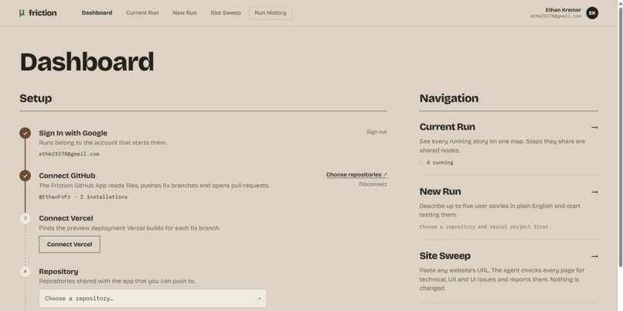Open Site Sweep in the top navigation
This screenshot has height=311, width=623.
(226, 12)
